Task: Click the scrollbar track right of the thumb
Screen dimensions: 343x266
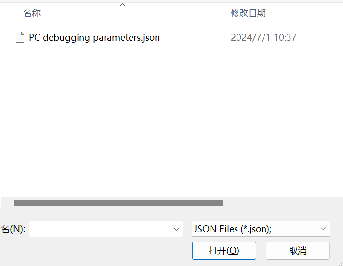Action: [x=282, y=203]
